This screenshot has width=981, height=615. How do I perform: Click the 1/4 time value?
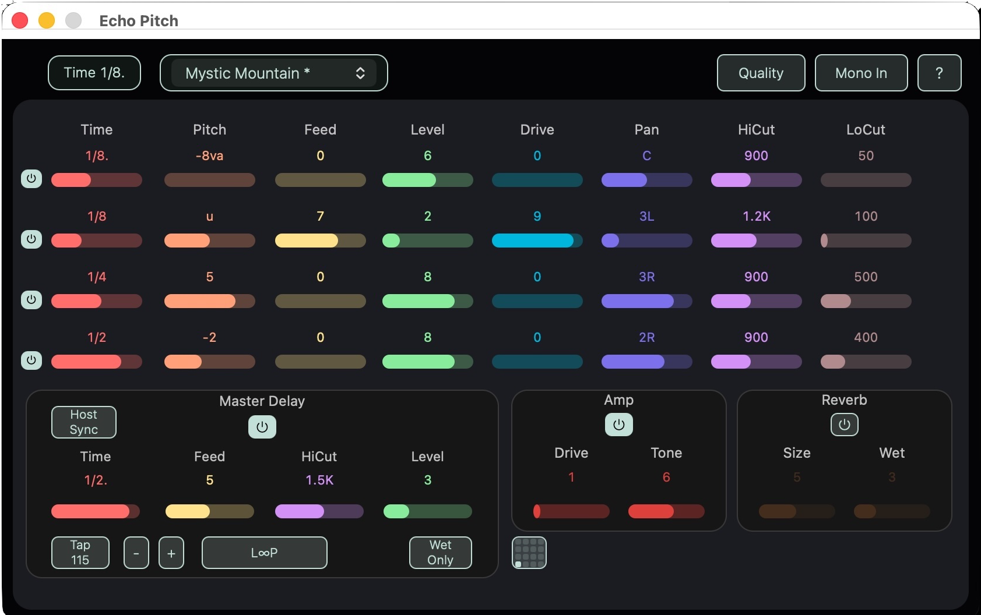point(97,277)
